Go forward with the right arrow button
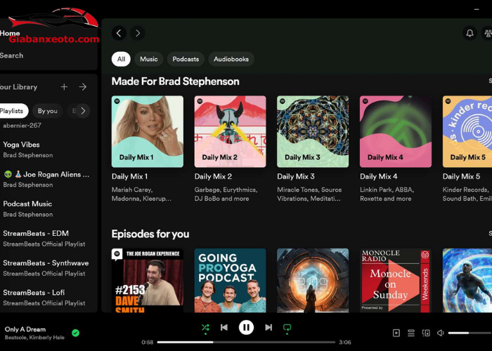The height and width of the screenshot is (351, 492). (138, 33)
